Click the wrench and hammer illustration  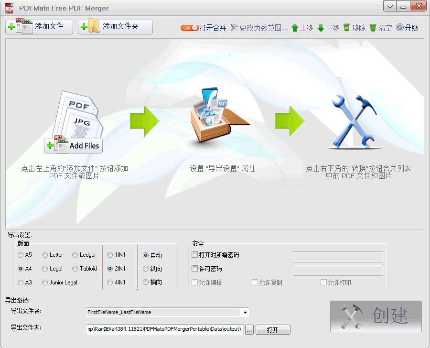click(x=354, y=121)
